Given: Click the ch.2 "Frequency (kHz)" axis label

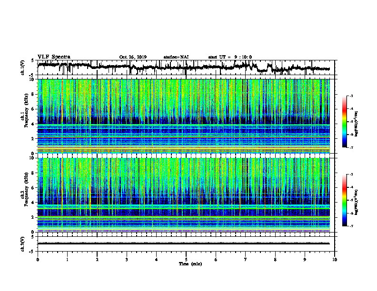Looking at the screenshot, I should tap(27, 189).
